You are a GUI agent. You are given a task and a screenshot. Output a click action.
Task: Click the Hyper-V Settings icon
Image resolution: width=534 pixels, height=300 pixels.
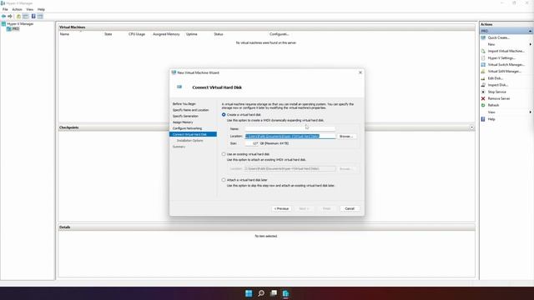(x=483, y=57)
